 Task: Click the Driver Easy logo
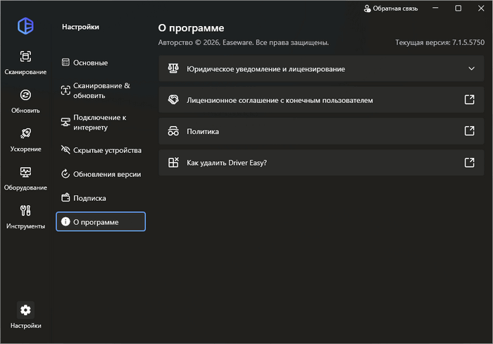pos(25,26)
